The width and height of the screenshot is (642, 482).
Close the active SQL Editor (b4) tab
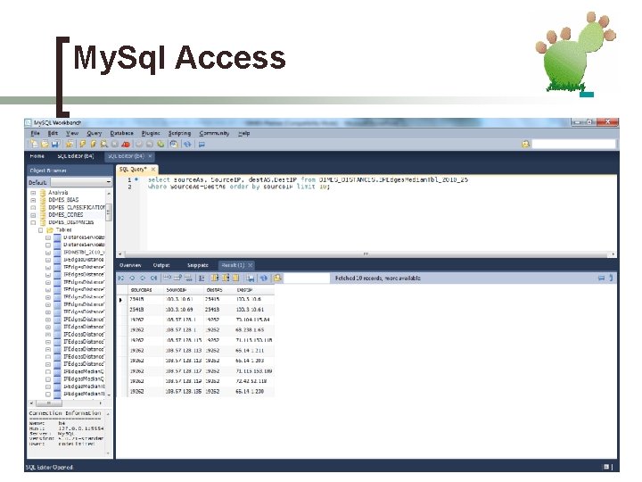click(x=150, y=156)
